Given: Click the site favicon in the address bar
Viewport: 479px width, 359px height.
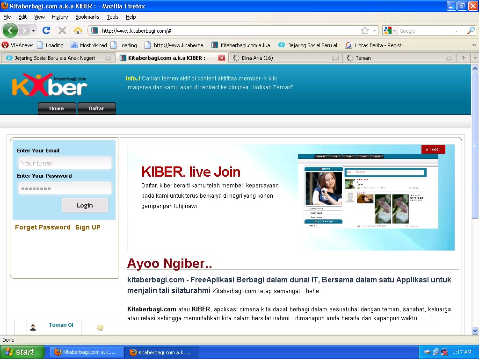Looking at the screenshot, I should 94,30.
